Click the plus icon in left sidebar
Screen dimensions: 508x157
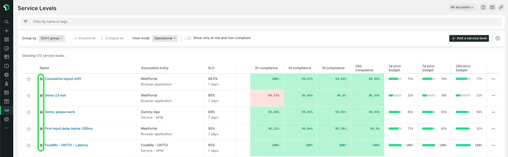pyautogui.click(x=6, y=31)
